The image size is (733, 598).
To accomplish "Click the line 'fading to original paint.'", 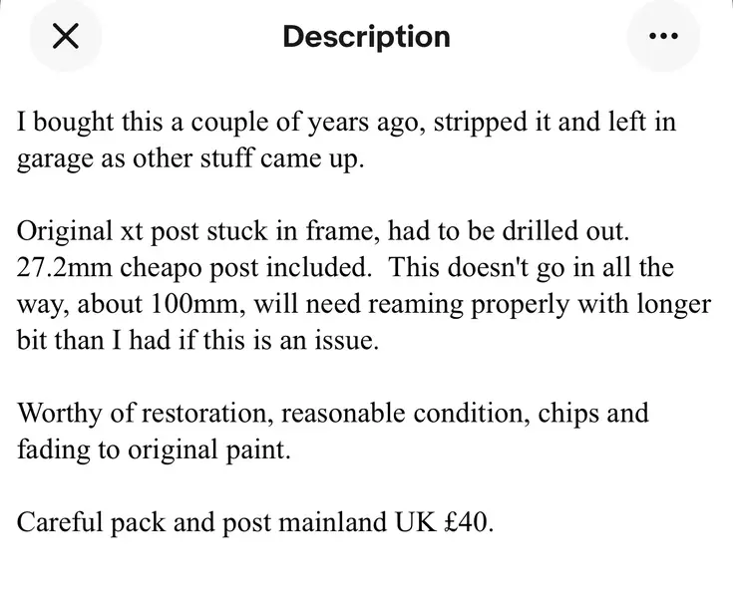I will (x=154, y=449).
